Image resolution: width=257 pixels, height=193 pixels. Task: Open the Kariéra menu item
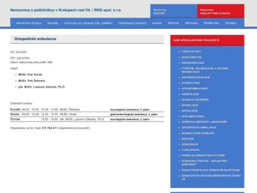pos(157,23)
